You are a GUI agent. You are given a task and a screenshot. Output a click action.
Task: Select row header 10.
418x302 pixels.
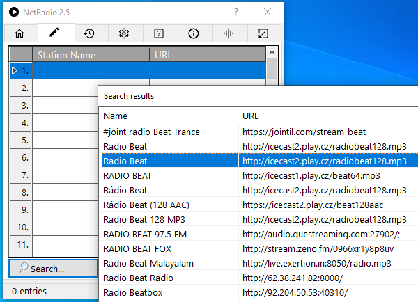coord(21,227)
